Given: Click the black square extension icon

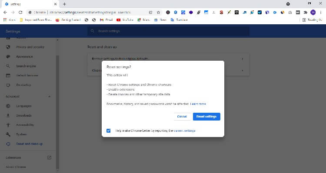Looking at the screenshot, I should tap(236, 13).
